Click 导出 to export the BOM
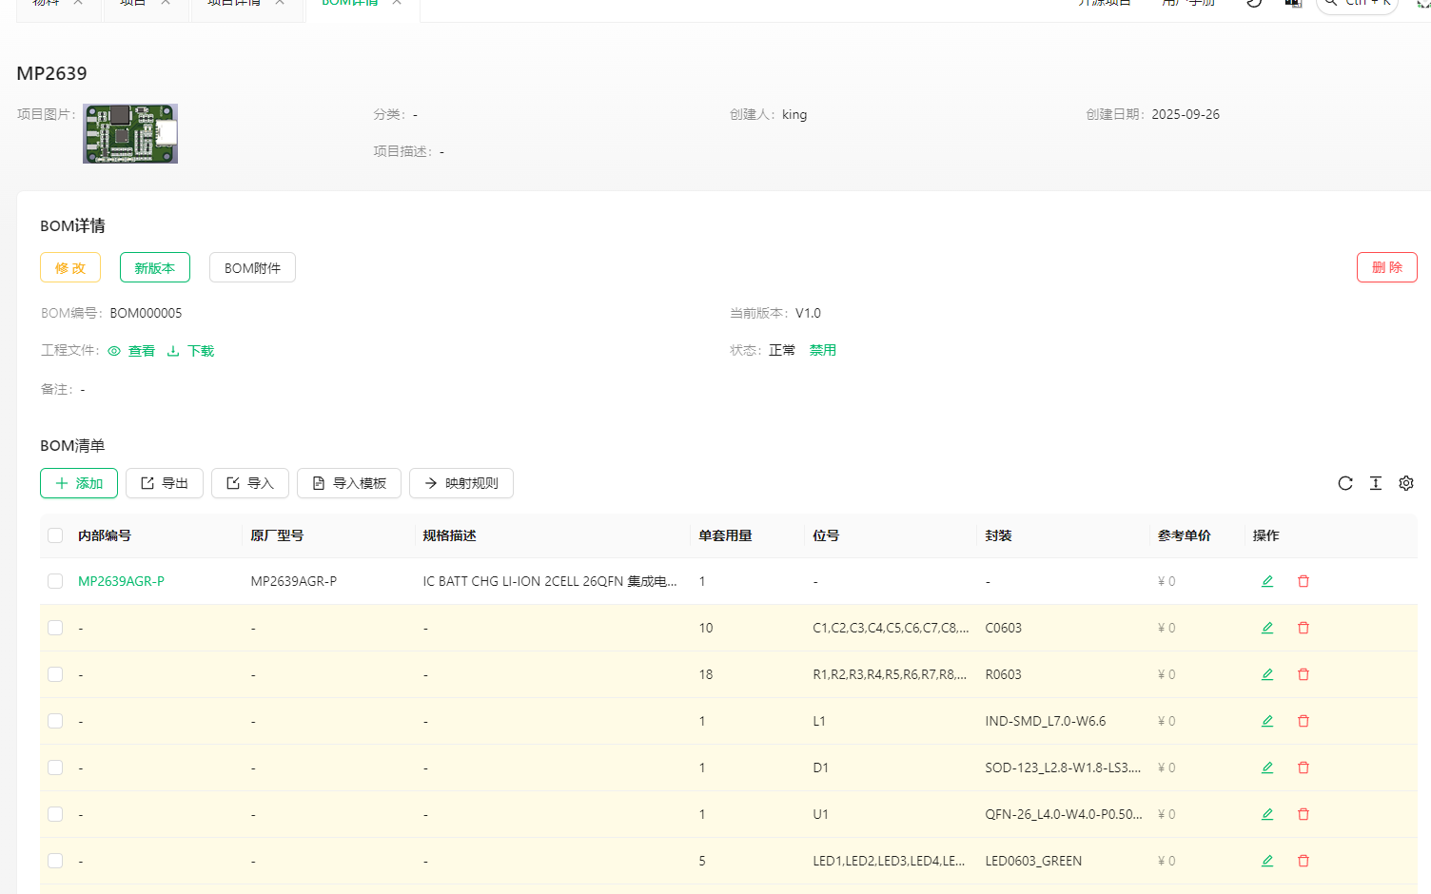This screenshot has width=1431, height=894. click(x=165, y=483)
